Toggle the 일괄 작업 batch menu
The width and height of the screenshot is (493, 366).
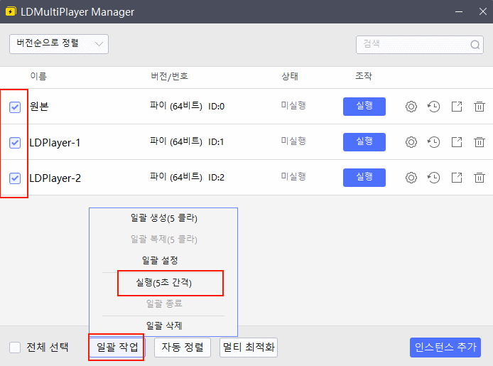coord(117,348)
